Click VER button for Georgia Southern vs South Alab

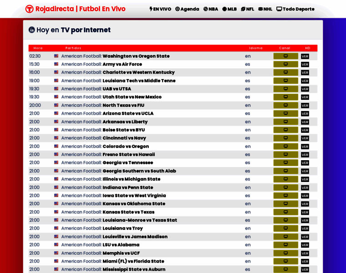point(305,171)
